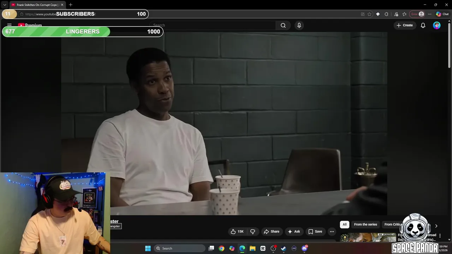Open Steam from taskbar
The height and width of the screenshot is (254, 452).
[x=284, y=248]
